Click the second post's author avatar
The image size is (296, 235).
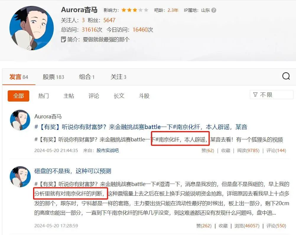[x=20, y=177]
